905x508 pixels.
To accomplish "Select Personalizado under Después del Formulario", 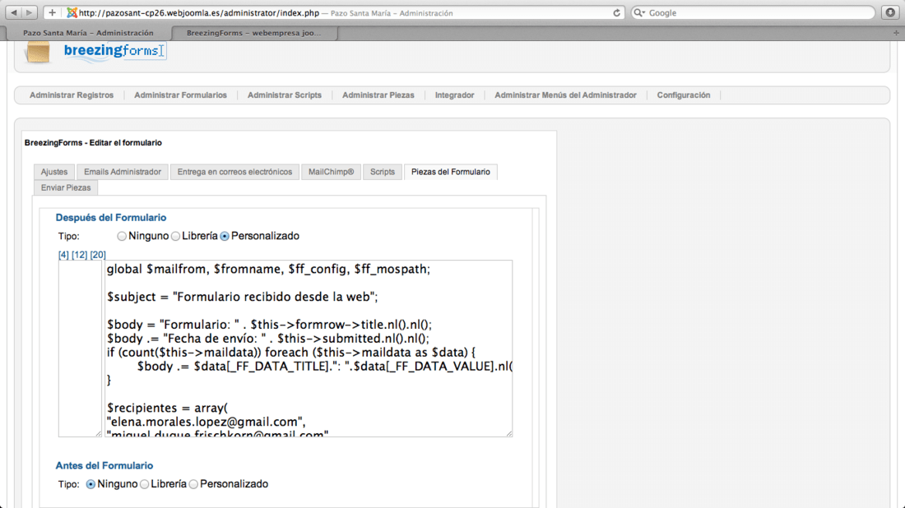I will tap(225, 236).
